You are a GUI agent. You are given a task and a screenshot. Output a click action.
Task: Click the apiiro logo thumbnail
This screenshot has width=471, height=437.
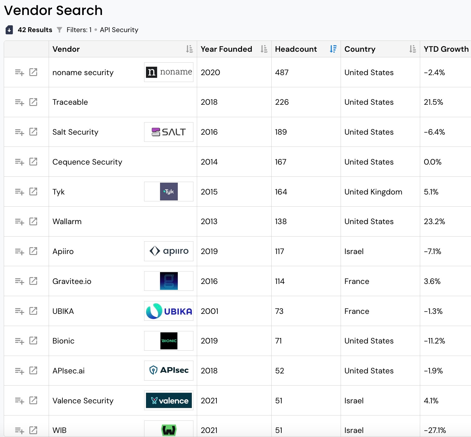(169, 251)
